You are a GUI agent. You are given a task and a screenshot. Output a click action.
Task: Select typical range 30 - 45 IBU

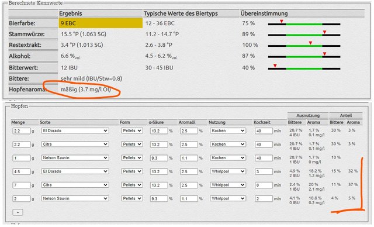coord(159,68)
